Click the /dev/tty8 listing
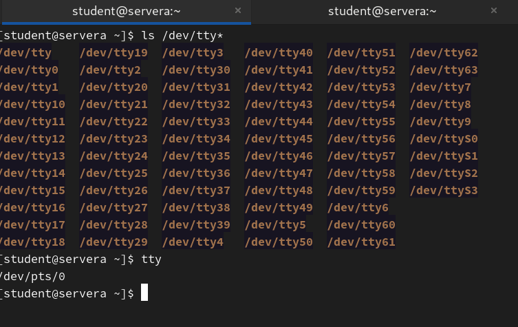 pos(440,104)
